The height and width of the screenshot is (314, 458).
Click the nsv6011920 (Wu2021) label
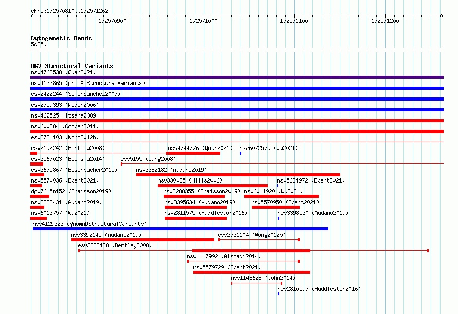(273, 191)
